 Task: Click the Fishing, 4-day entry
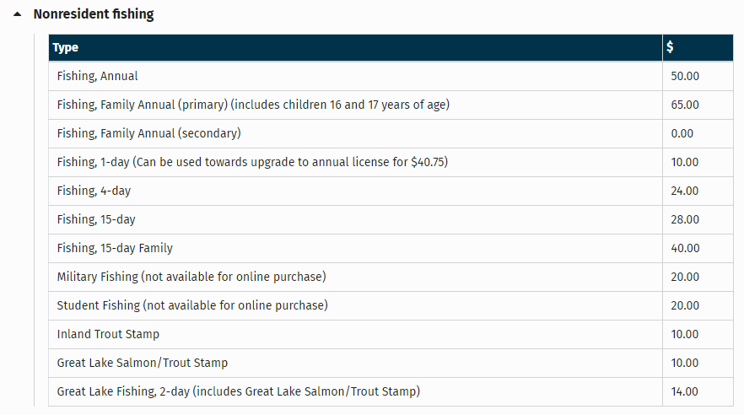[x=94, y=191]
